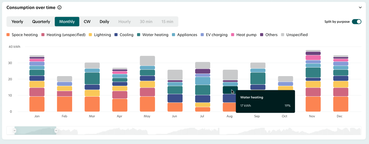Collapse the Consumption over time panel chevron
The width and height of the screenshot is (369, 144).
click(x=360, y=7)
